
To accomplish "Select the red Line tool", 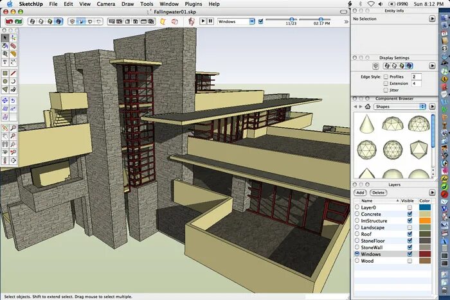I will click(14, 73).
